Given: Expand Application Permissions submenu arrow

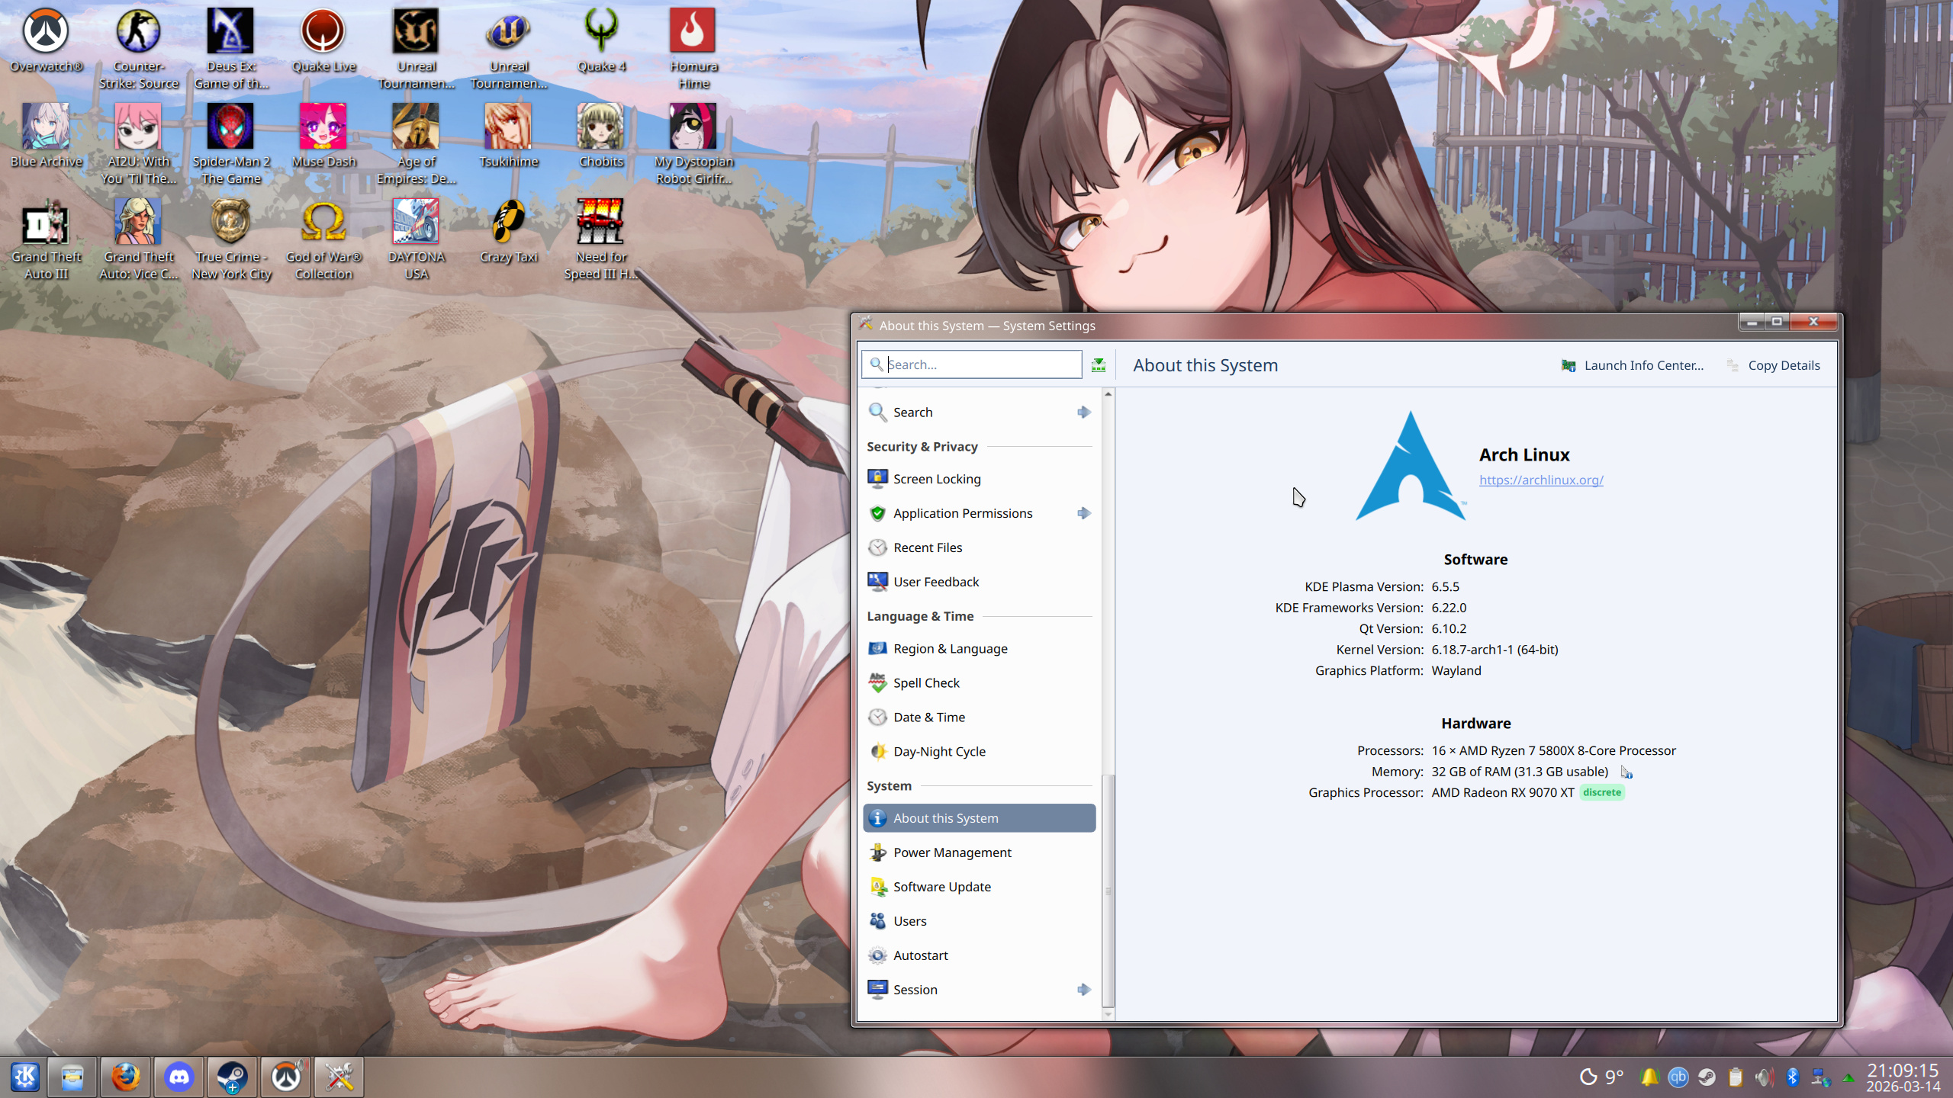Looking at the screenshot, I should click(1083, 513).
